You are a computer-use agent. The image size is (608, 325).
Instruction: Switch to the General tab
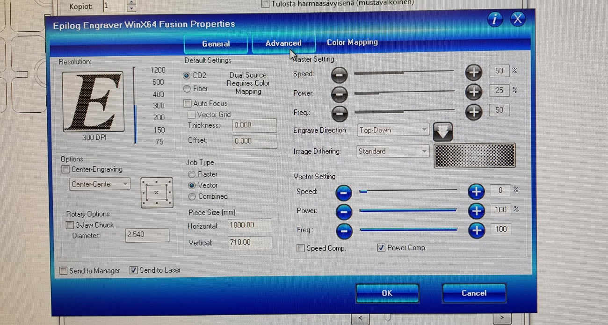click(x=216, y=43)
